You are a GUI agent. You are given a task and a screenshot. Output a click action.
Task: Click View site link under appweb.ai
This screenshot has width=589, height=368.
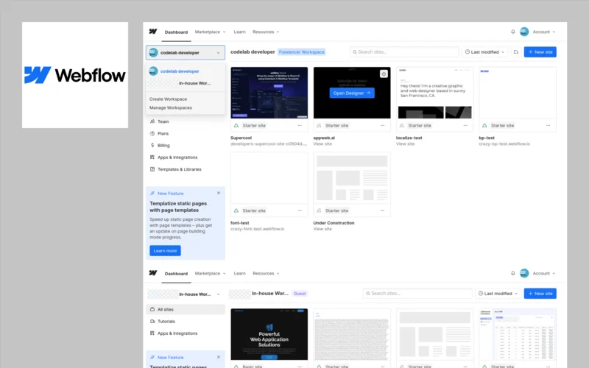pos(322,144)
